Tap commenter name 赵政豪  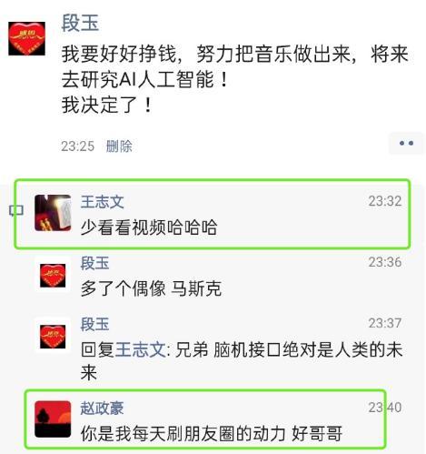point(102,408)
